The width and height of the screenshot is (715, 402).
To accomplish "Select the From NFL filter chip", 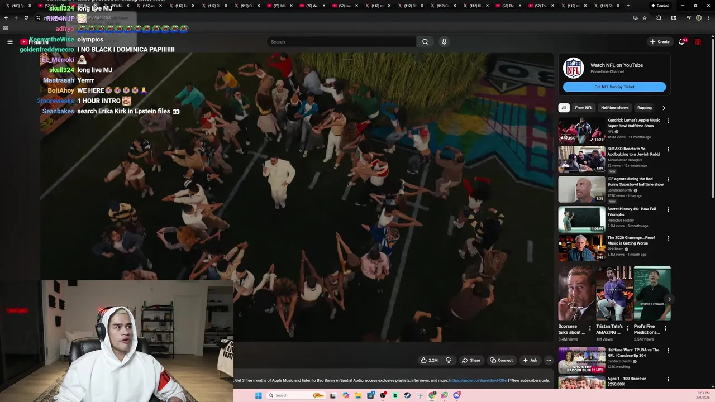I will tap(583, 108).
